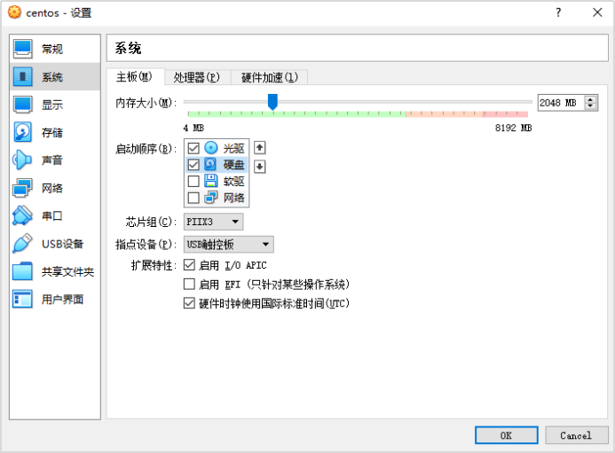Open the 共享文件夹 folder icon
615x453 pixels.
point(22,271)
